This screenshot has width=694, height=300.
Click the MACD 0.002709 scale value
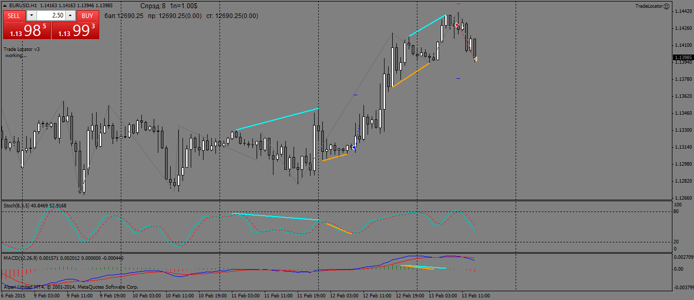point(683,256)
